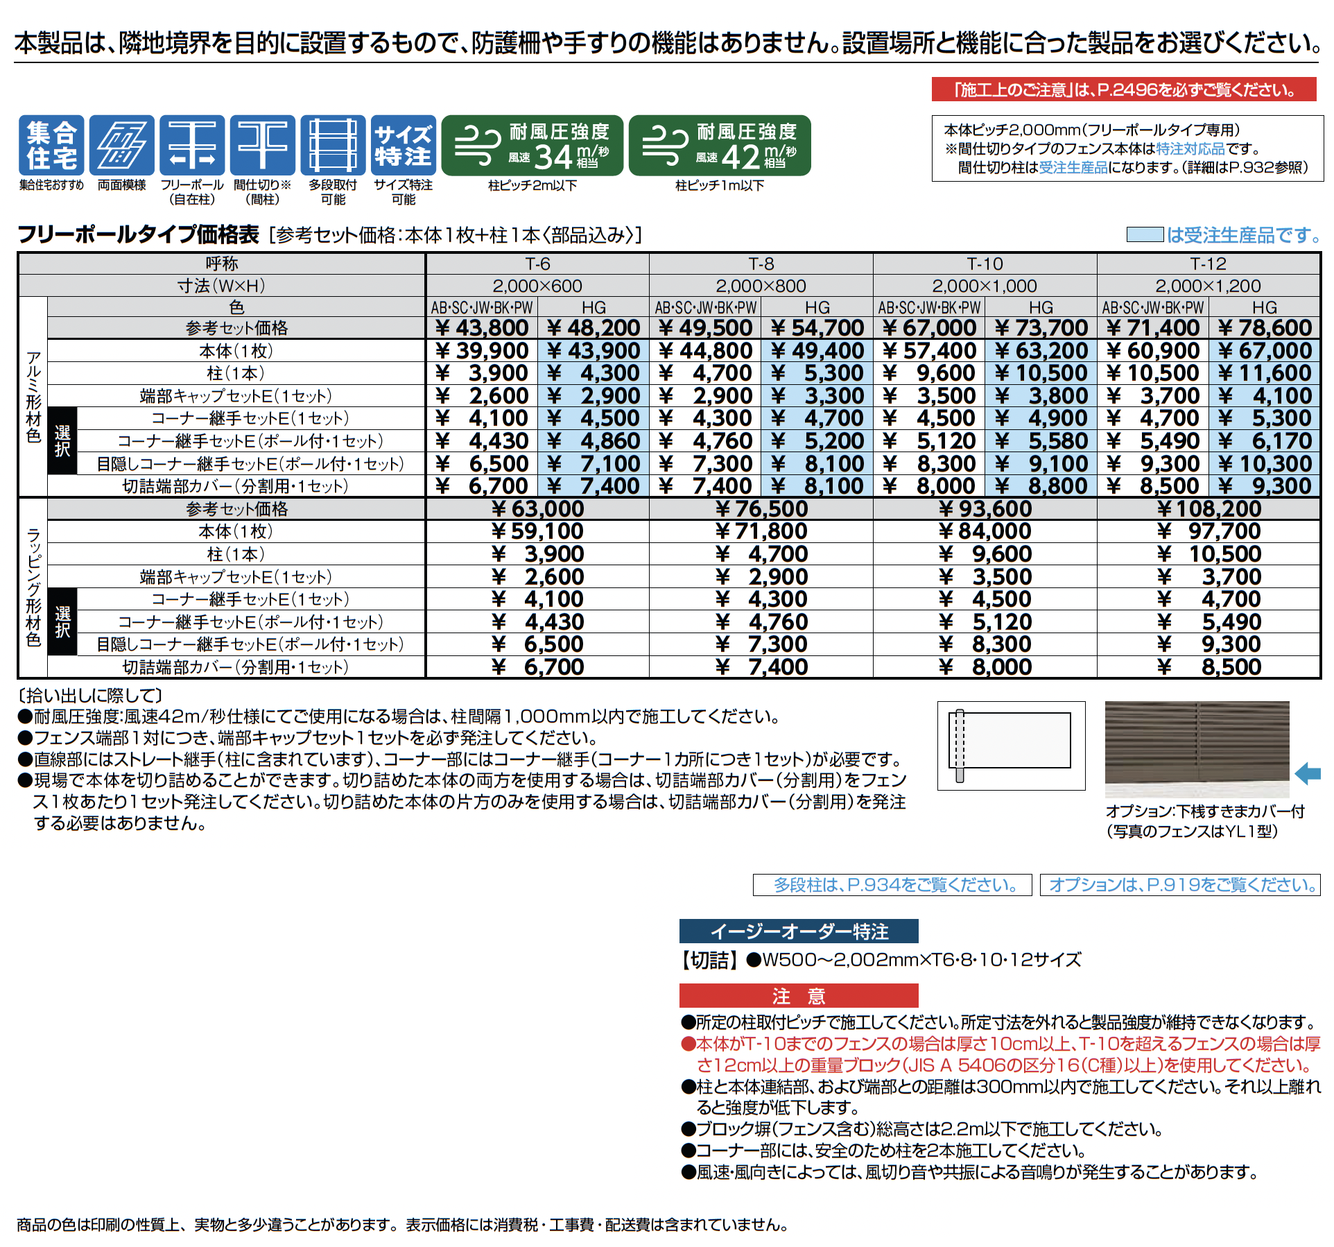Select the T-10 column header
Screen dimensions: 1334x1247
pyautogui.click(x=985, y=264)
